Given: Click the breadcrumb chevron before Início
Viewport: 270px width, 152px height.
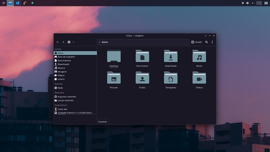Looking at the screenshot, I should pos(99,42).
